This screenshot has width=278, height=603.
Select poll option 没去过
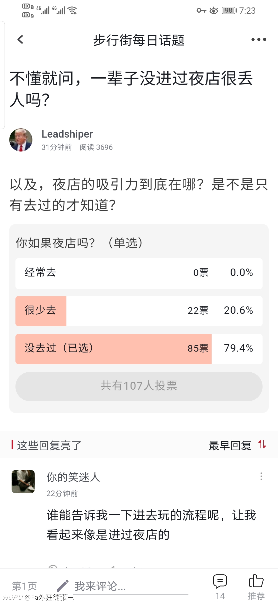pyautogui.click(x=139, y=349)
